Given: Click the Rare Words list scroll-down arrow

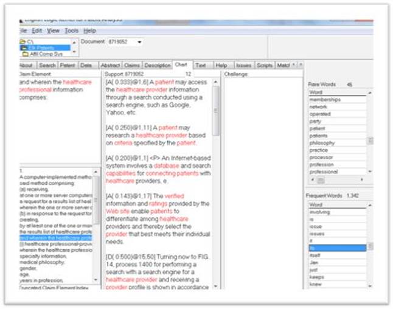Looking at the screenshot, I should (370, 172).
